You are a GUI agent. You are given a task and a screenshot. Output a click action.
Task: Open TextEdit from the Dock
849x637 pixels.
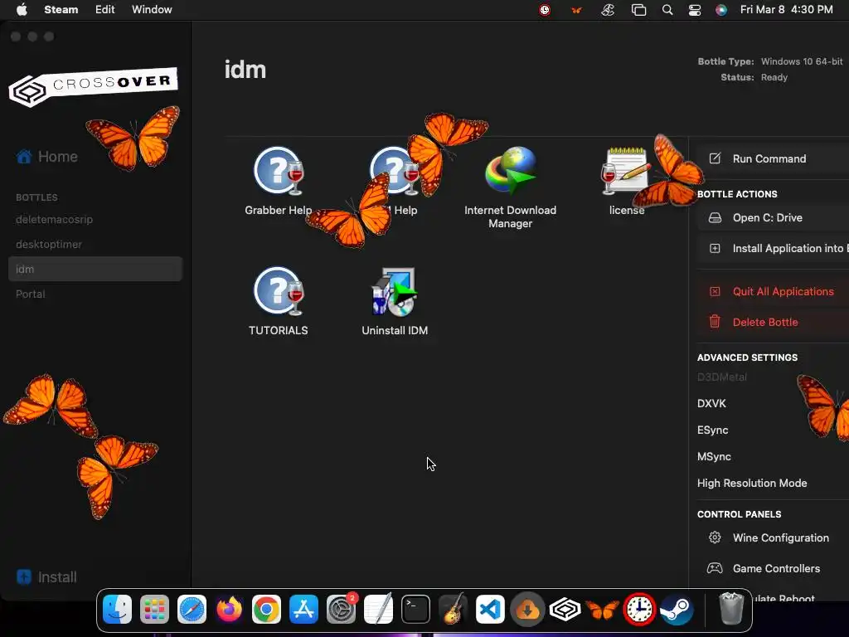[x=378, y=610]
